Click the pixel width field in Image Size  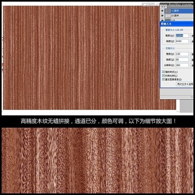coord(182,36)
